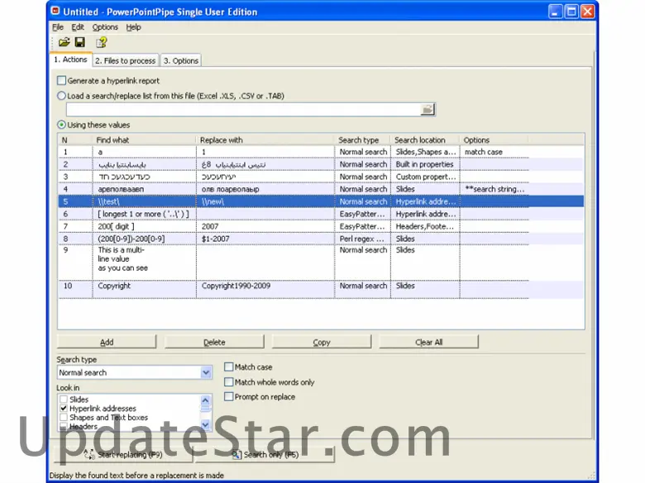645x483 pixels.
Task: Toggle the Match case checkbox
Action: [229, 367]
